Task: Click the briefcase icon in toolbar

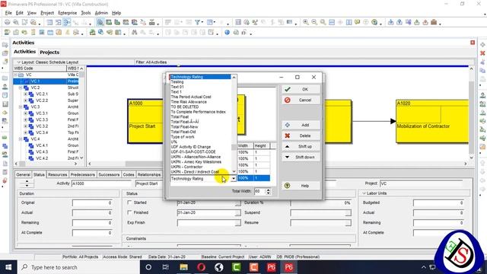Action: click(x=434, y=22)
